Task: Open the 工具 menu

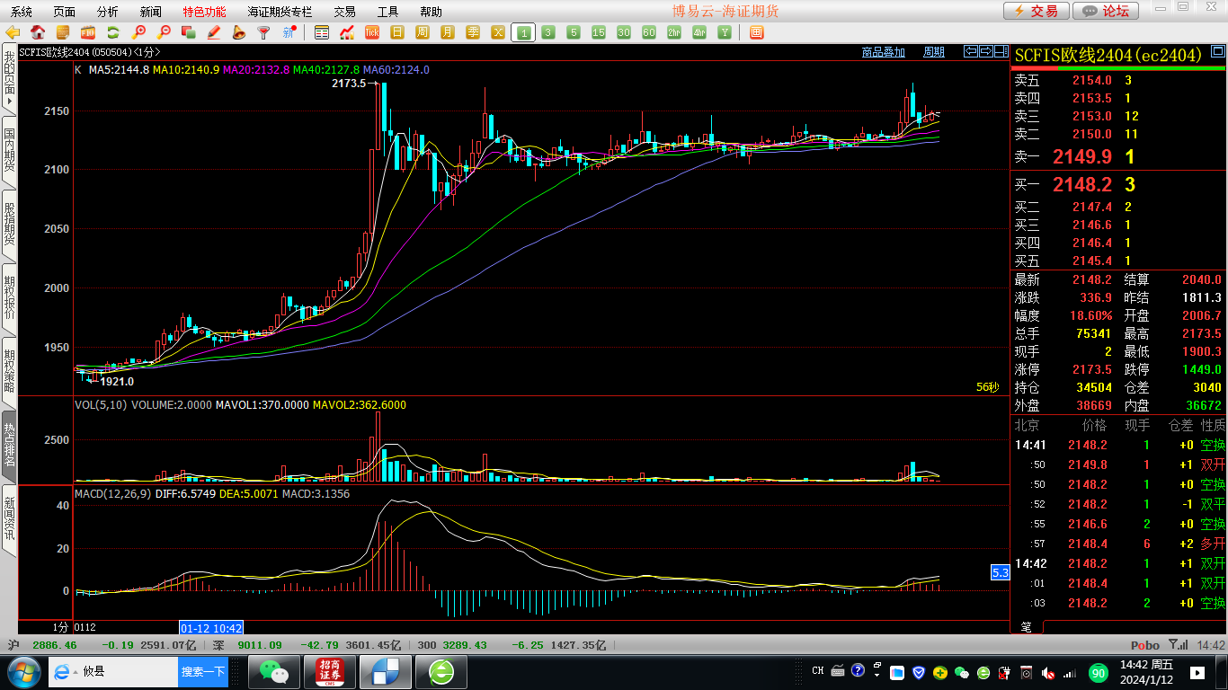Action: 387,12
